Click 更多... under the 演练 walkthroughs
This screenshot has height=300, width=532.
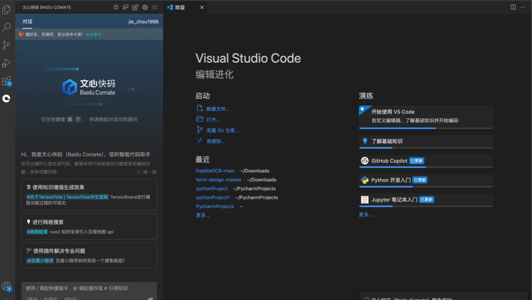click(x=366, y=214)
